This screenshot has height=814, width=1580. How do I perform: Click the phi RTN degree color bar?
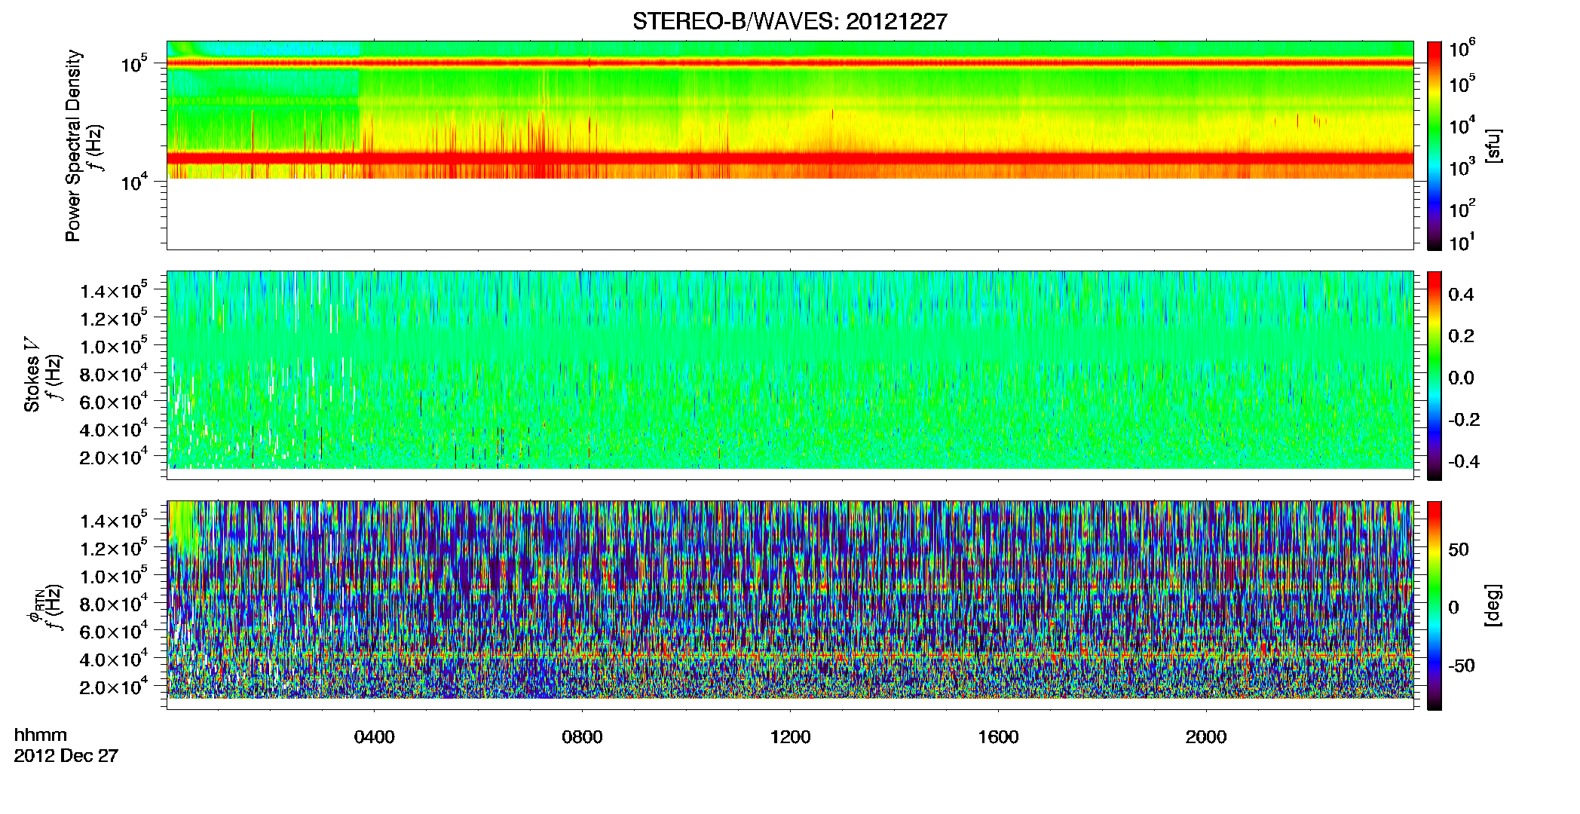(1435, 605)
